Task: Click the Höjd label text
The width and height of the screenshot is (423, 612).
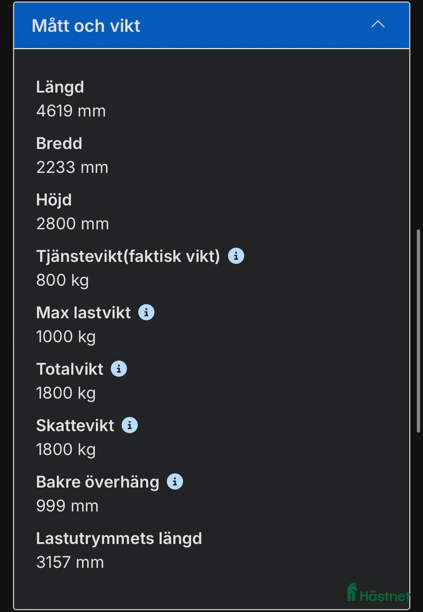Action: pyautogui.click(x=54, y=199)
